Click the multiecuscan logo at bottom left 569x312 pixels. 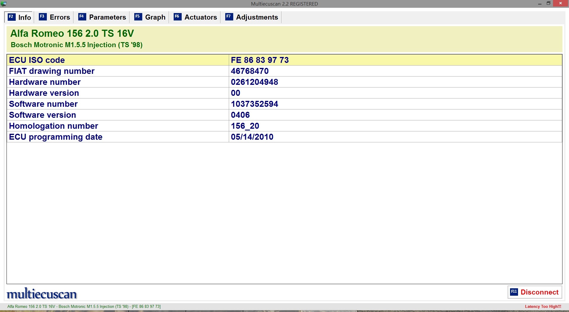[42, 294]
